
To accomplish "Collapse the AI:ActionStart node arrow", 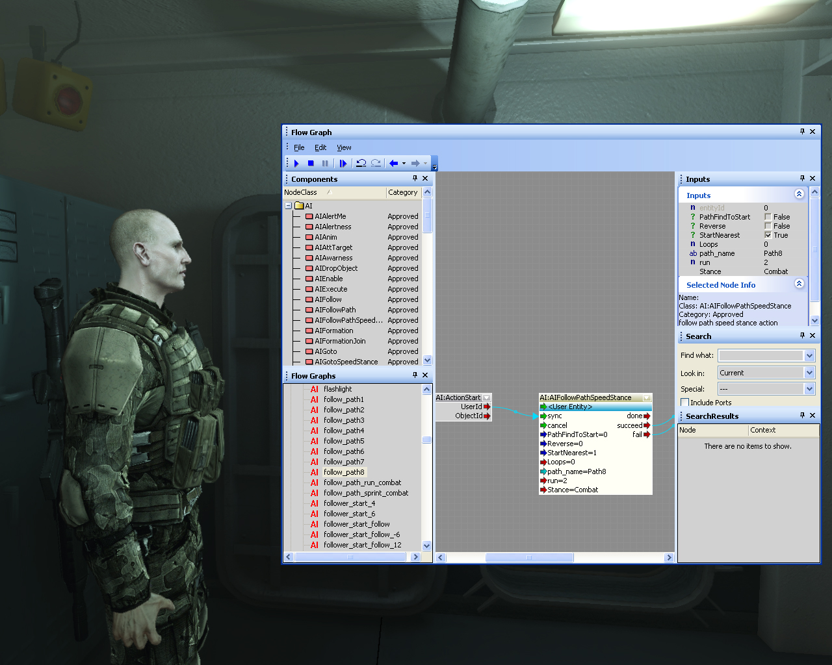I will point(486,398).
